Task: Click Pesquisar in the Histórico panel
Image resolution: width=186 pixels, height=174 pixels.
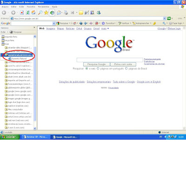Action: (16, 32)
